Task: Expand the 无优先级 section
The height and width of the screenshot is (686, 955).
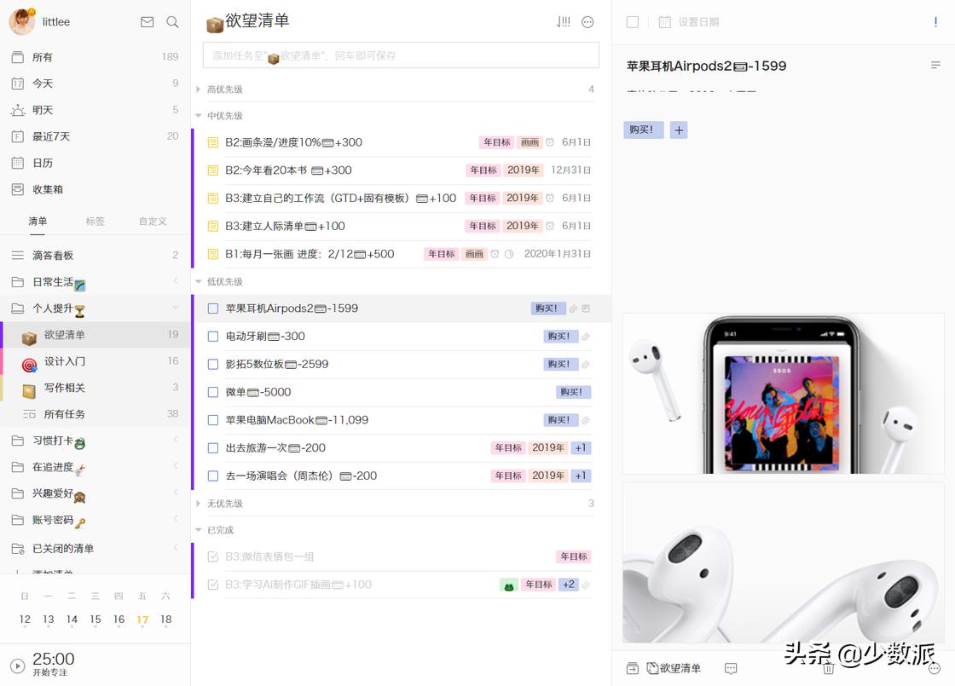Action: pyautogui.click(x=198, y=503)
